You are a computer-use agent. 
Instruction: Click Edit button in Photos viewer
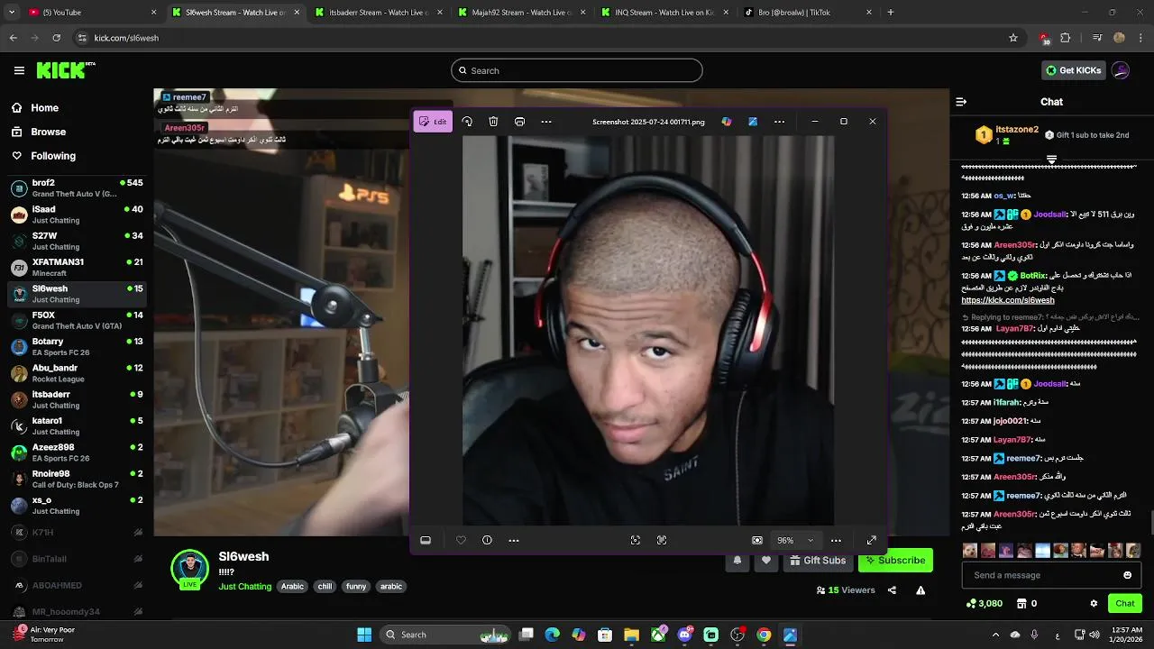(434, 122)
